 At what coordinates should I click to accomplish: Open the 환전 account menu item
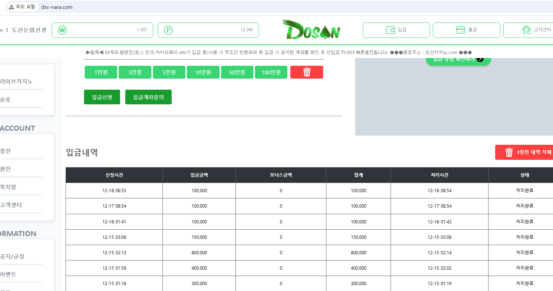pyautogui.click(x=6, y=169)
